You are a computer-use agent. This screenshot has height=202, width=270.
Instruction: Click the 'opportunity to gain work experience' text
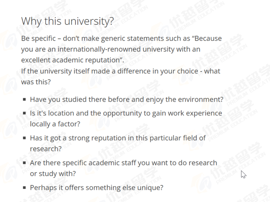coord(162,113)
